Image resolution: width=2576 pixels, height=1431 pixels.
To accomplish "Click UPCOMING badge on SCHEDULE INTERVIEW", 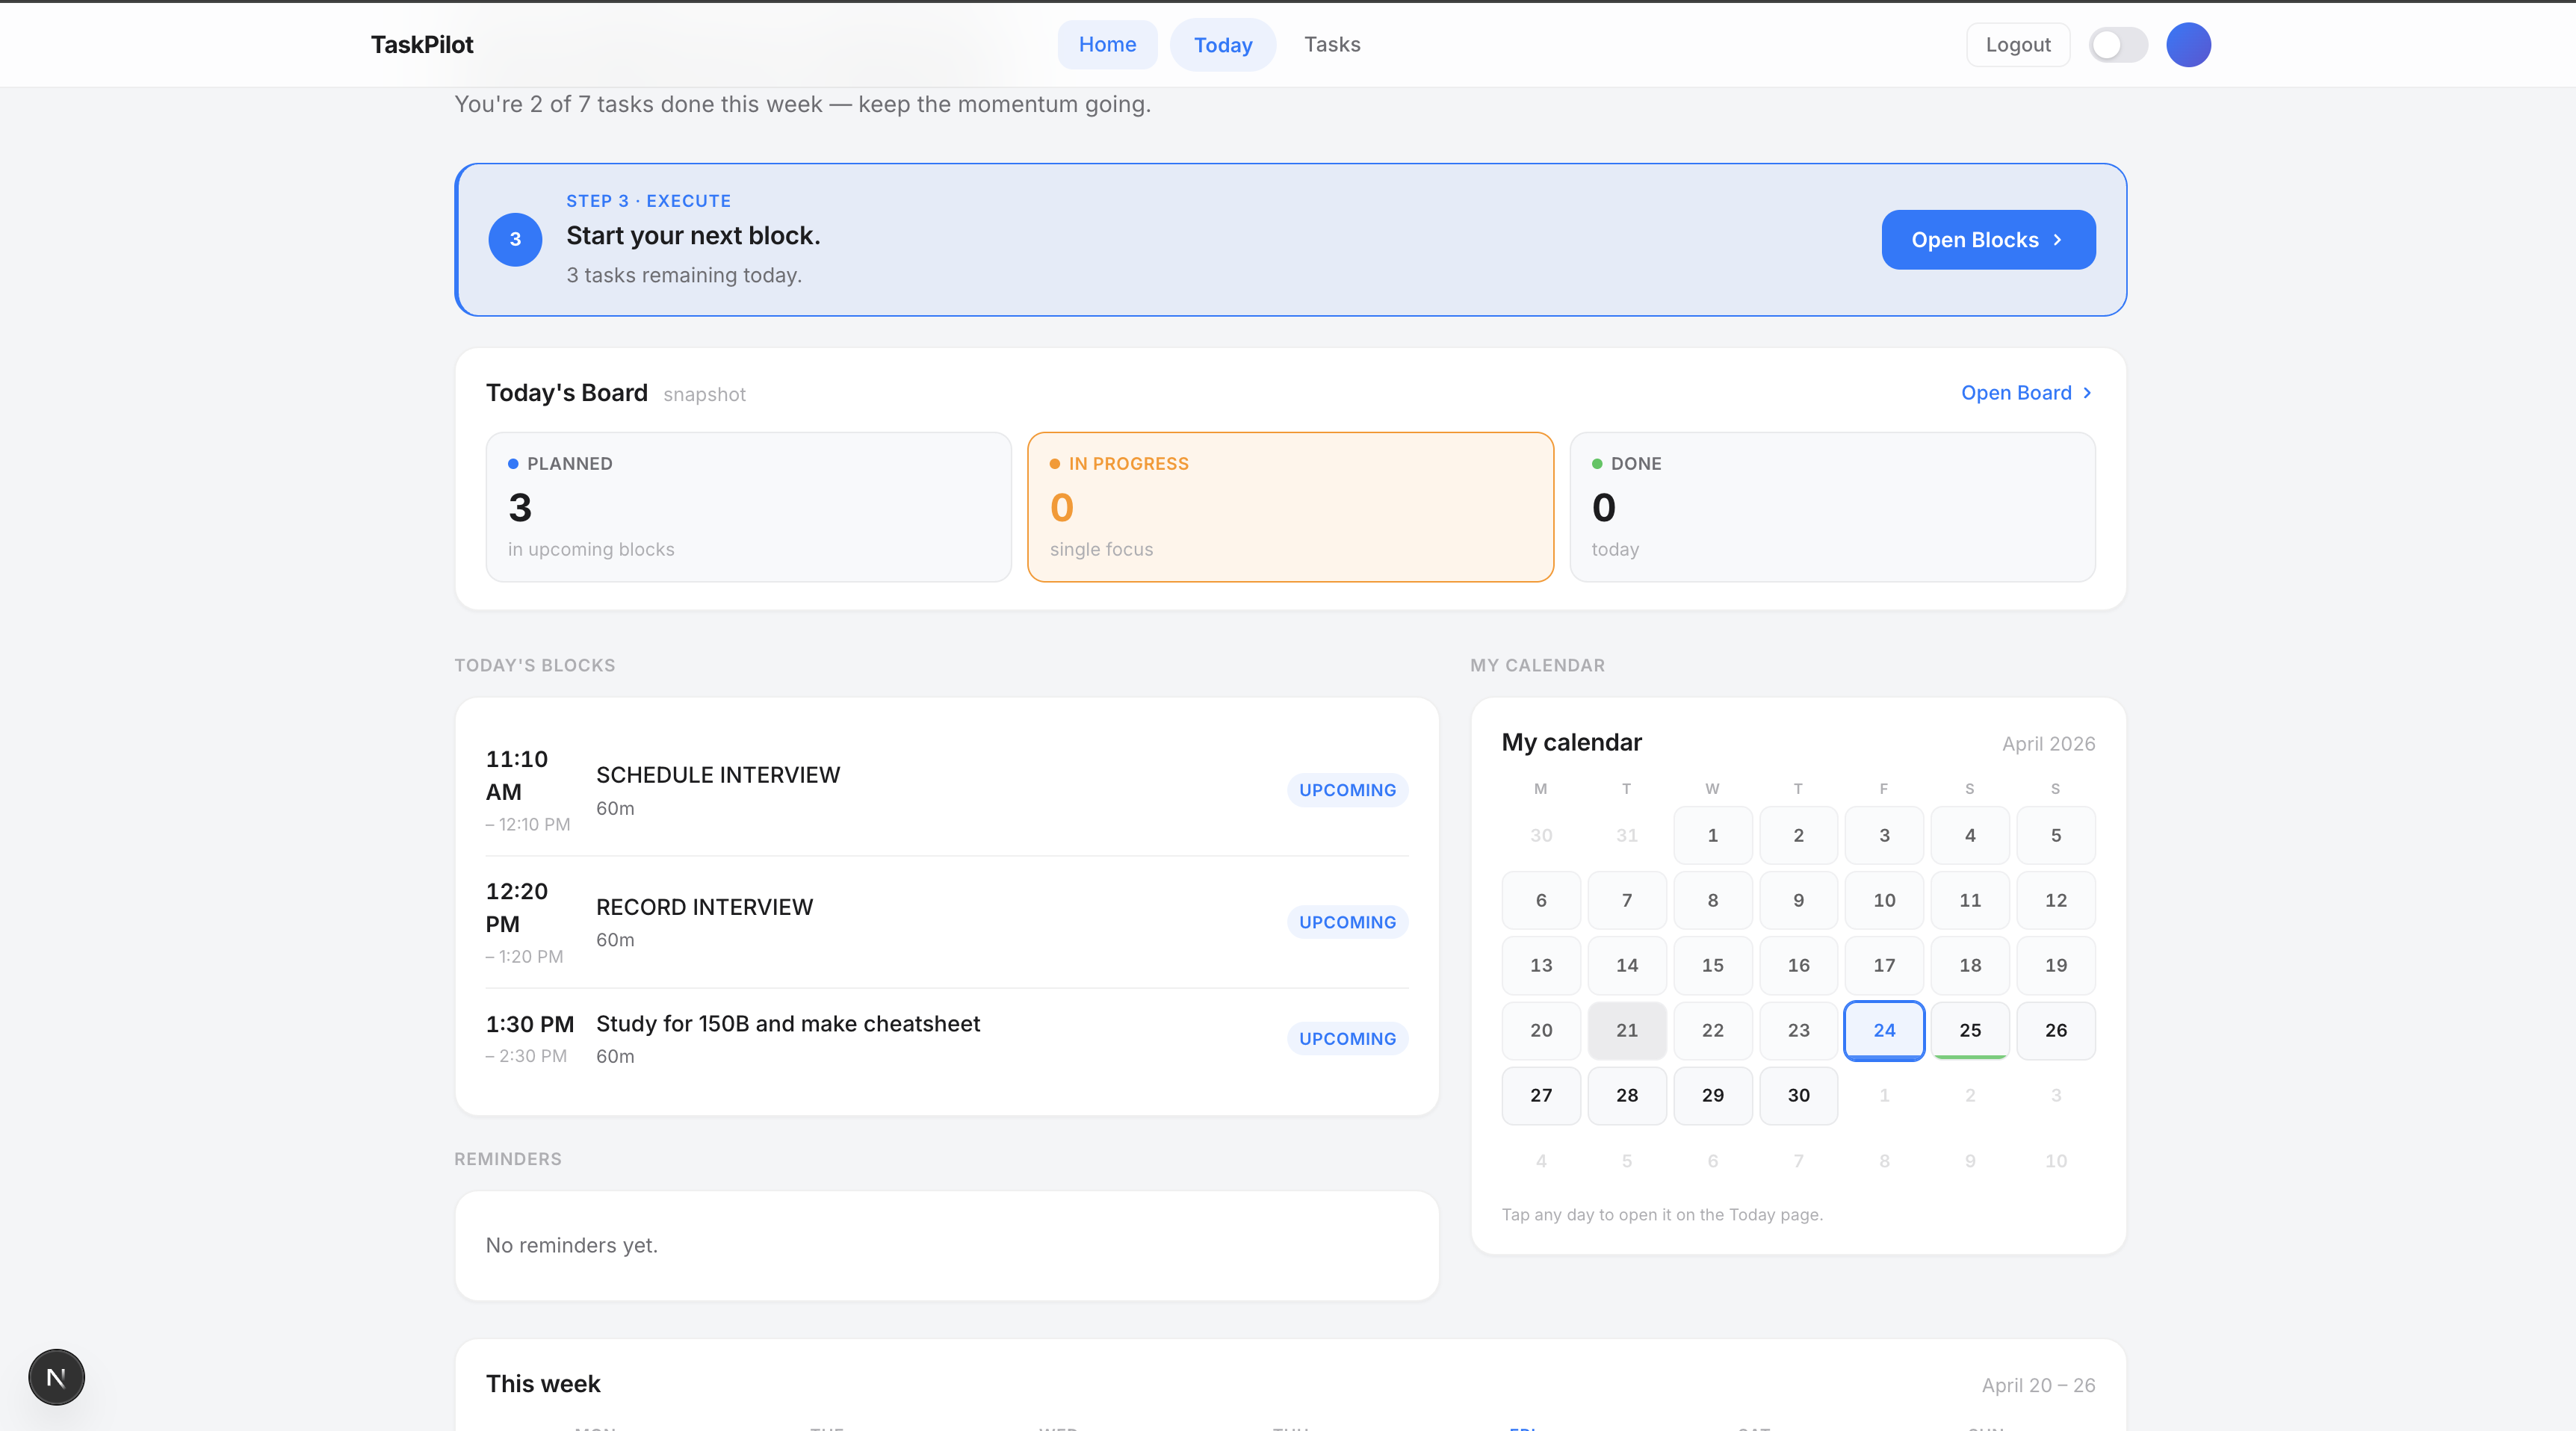I will [1346, 790].
